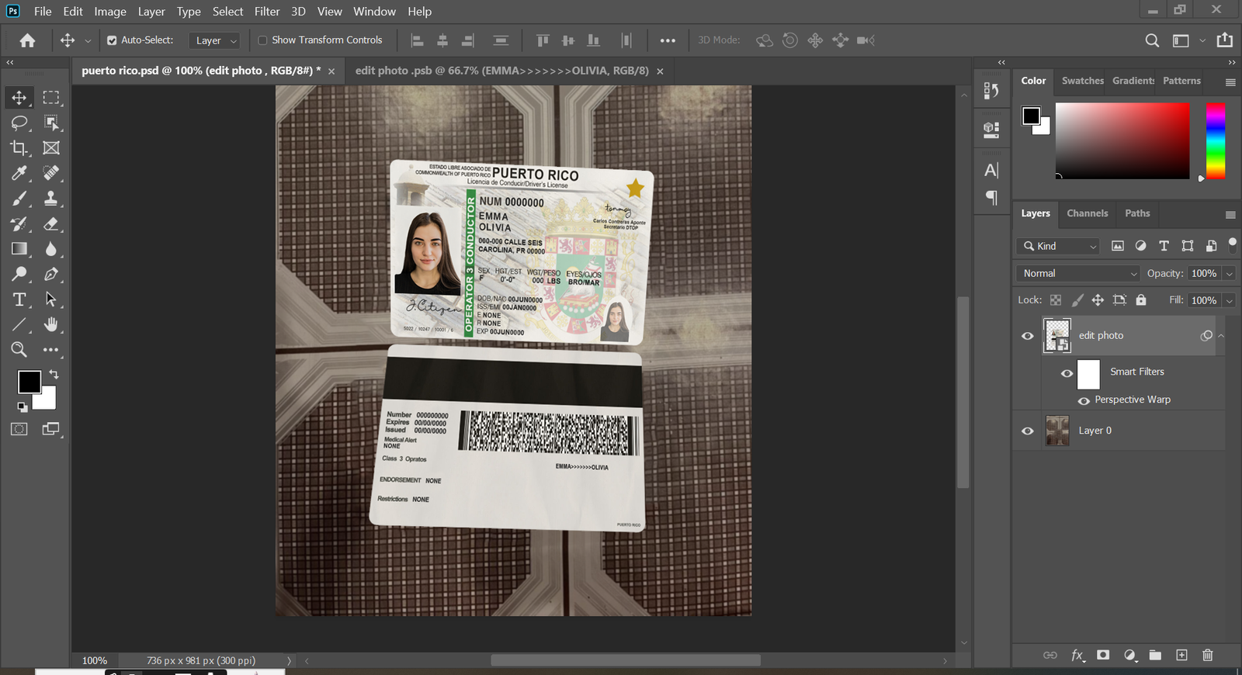This screenshot has height=675, width=1242.
Task: Click the Share icon
Action: [x=1225, y=40]
